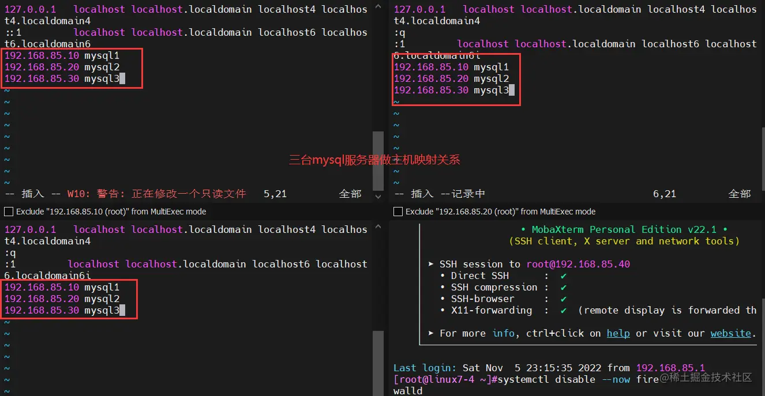Click the red annotation text about mysql host mapping
The width and height of the screenshot is (765, 396).
coord(373,159)
